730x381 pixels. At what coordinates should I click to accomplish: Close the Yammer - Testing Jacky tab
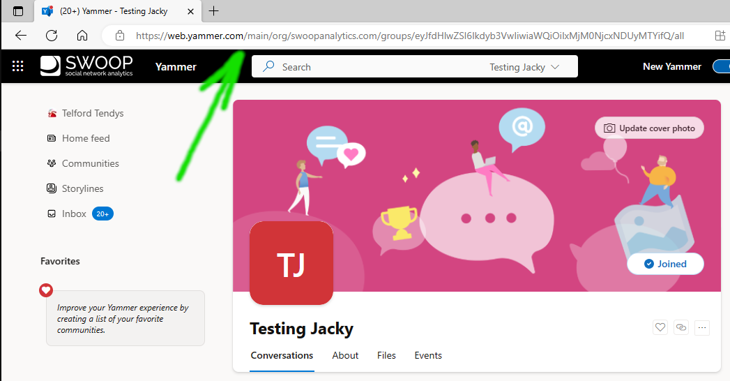[x=190, y=12]
